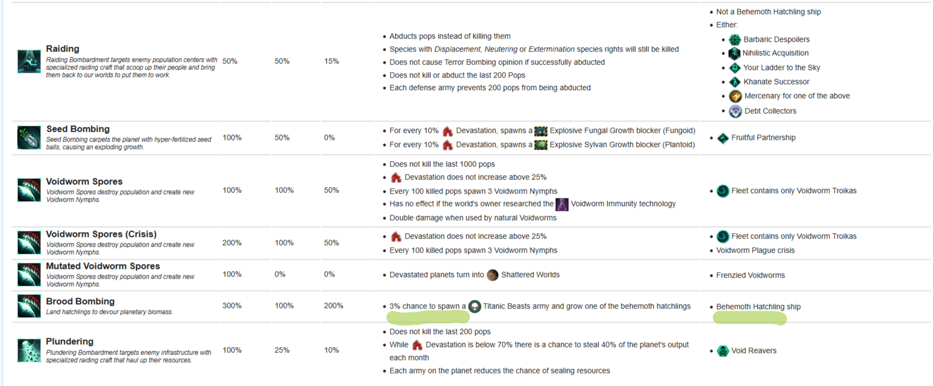Click the Void Reavers icon
Image resolution: width=933 pixels, height=386 pixels.
pyautogui.click(x=723, y=351)
